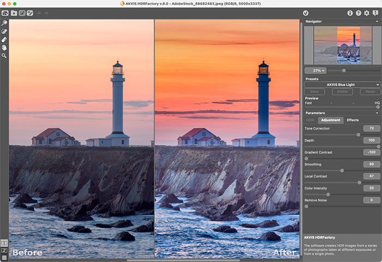The image size is (382, 262).
Task: Open the AKVIS Blue Light presets dropdown
Action: coord(342,84)
